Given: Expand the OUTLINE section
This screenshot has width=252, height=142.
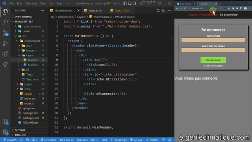Looking at the screenshot, I should (20, 130).
